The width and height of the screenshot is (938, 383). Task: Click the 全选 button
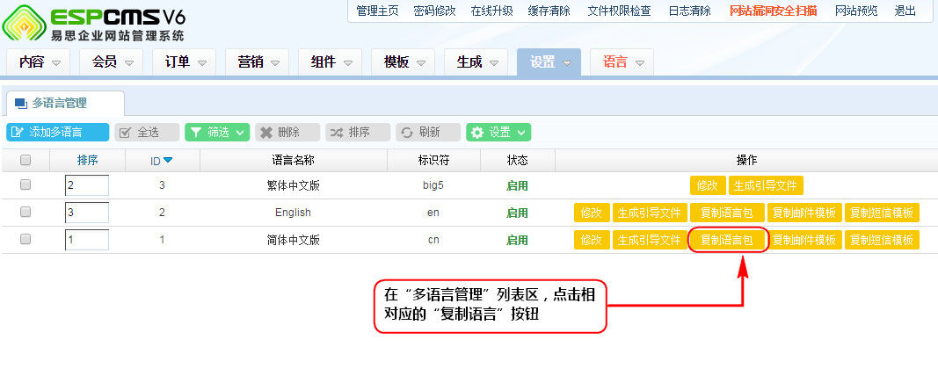(147, 133)
